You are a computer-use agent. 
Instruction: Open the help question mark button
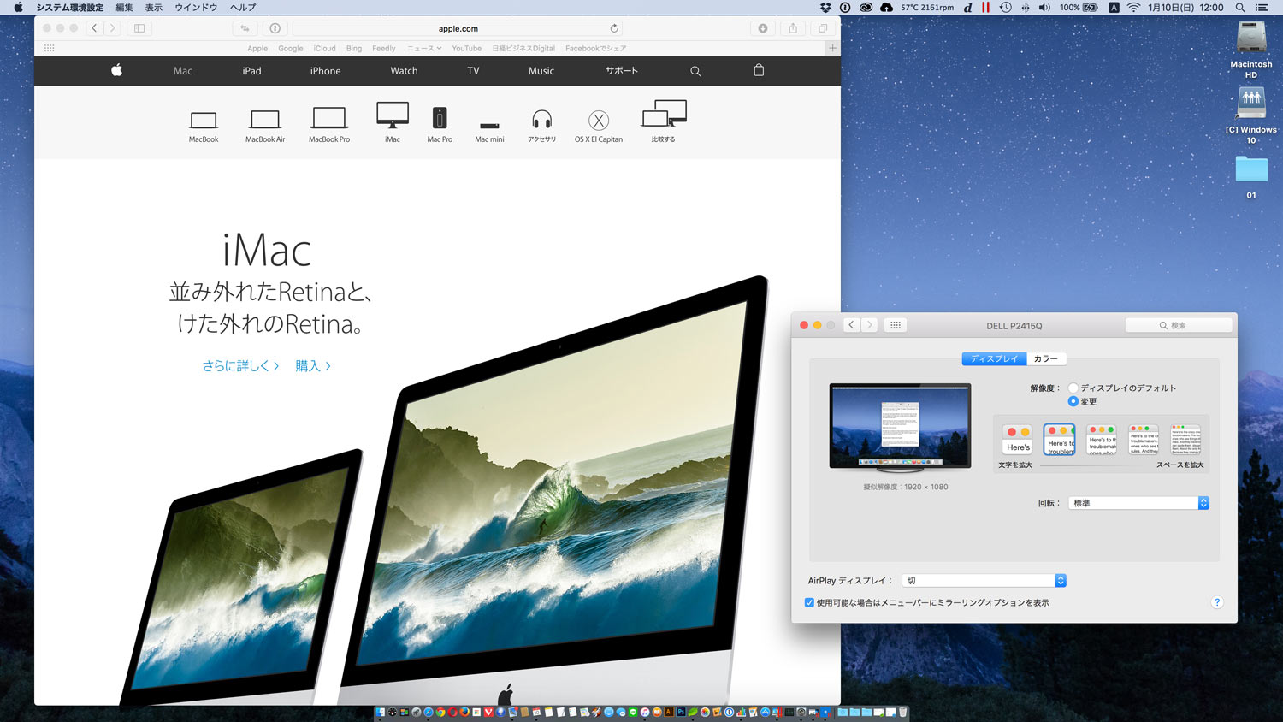pyautogui.click(x=1217, y=602)
